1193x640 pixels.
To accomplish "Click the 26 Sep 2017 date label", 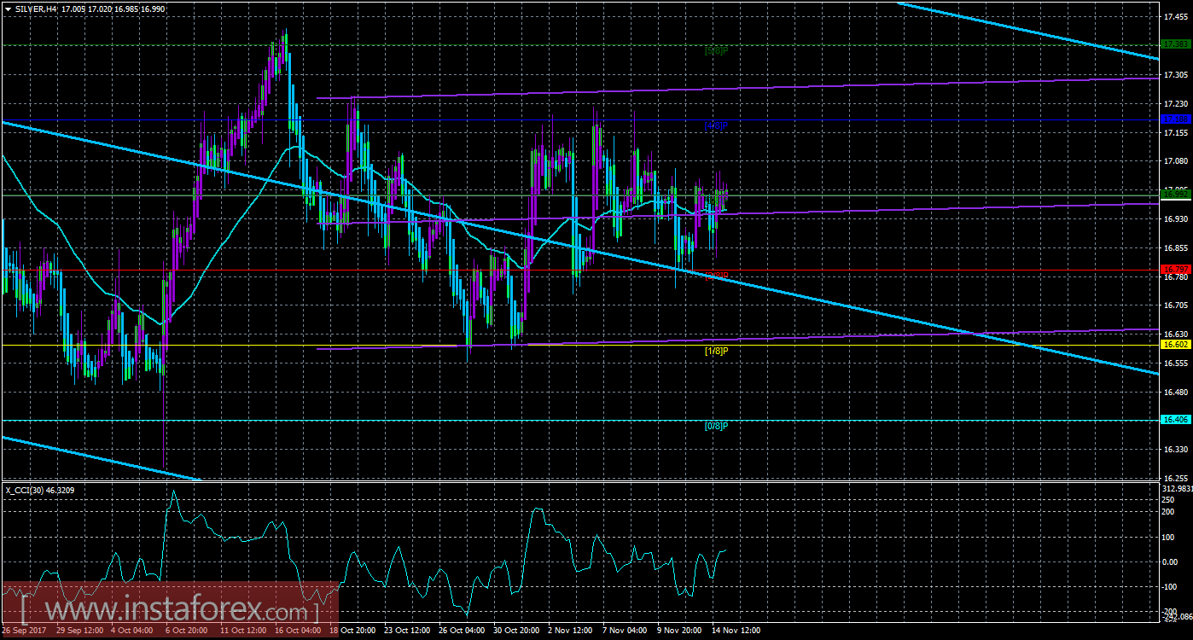I will [25, 631].
